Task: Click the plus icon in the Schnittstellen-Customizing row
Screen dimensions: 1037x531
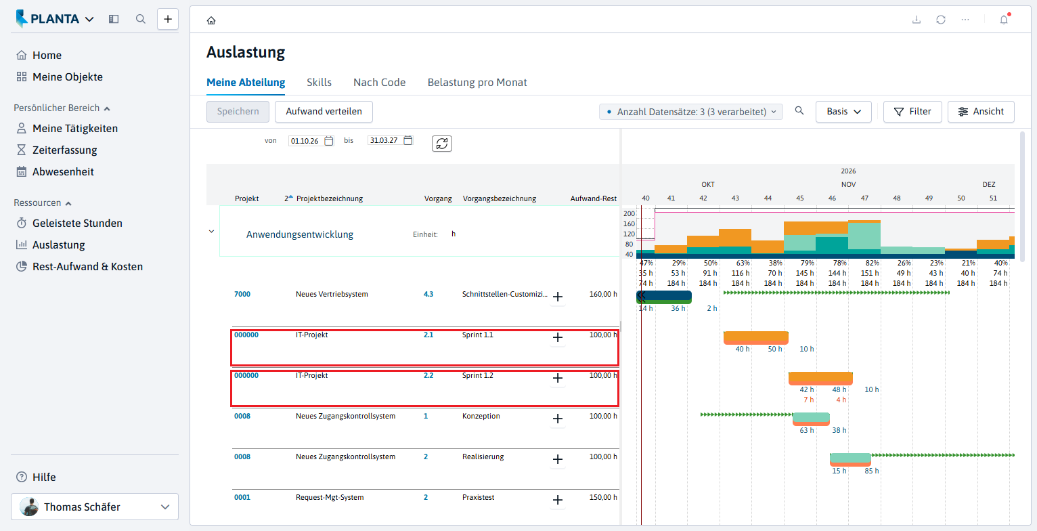Action: (x=558, y=297)
